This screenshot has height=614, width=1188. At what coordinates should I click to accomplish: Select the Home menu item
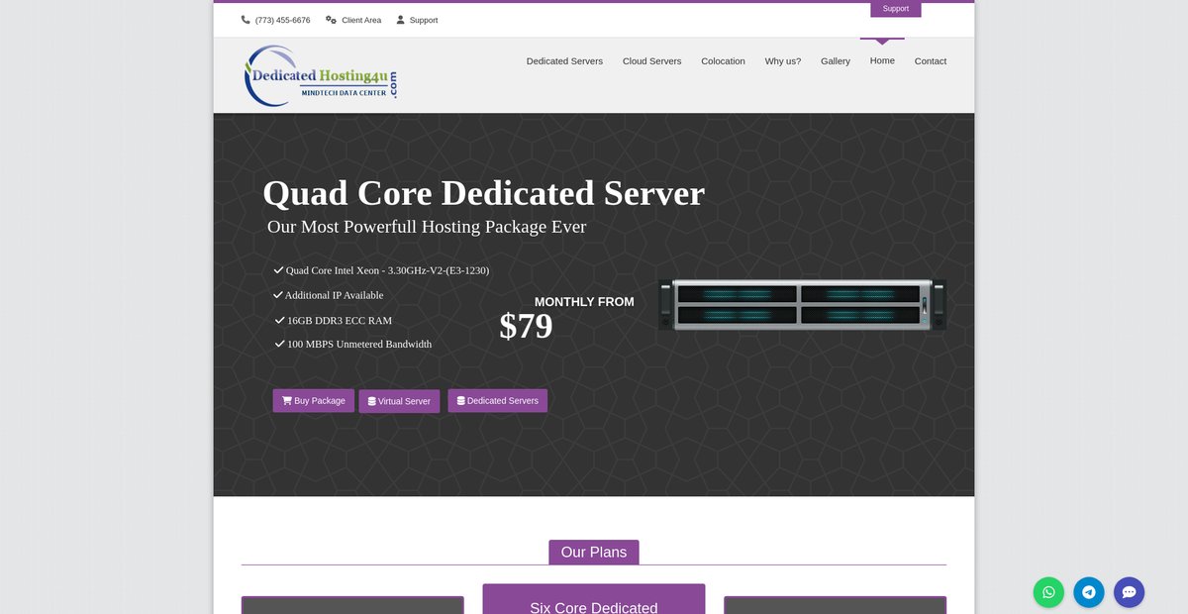[x=882, y=60]
